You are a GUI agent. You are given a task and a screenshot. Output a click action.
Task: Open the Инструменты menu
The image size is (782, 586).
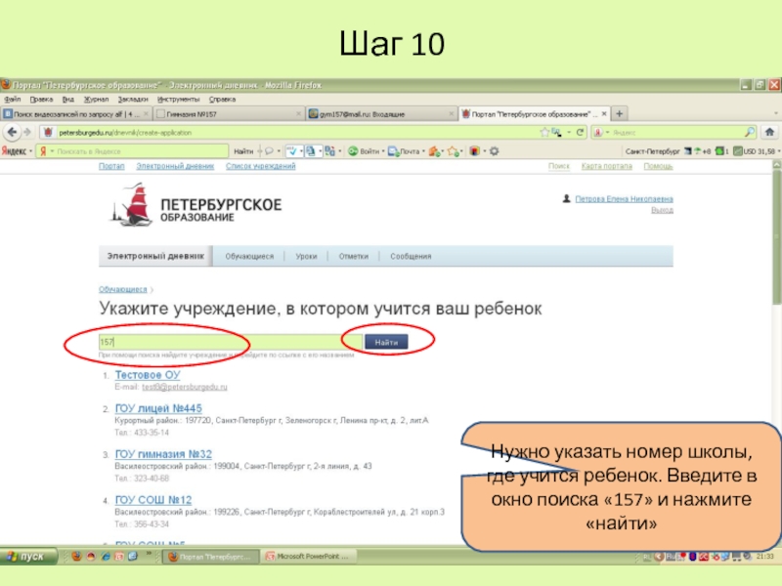tap(178, 100)
